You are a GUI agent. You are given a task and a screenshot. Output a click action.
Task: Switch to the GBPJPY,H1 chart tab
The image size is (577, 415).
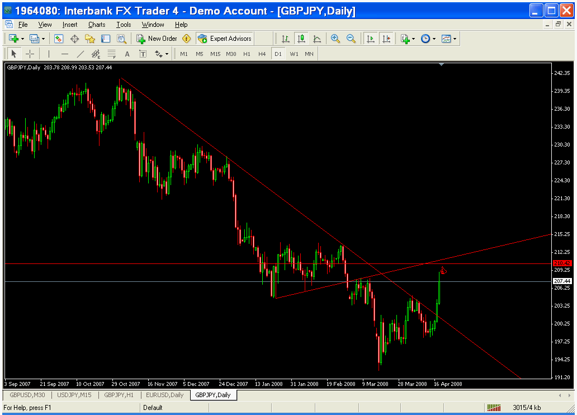point(119,395)
